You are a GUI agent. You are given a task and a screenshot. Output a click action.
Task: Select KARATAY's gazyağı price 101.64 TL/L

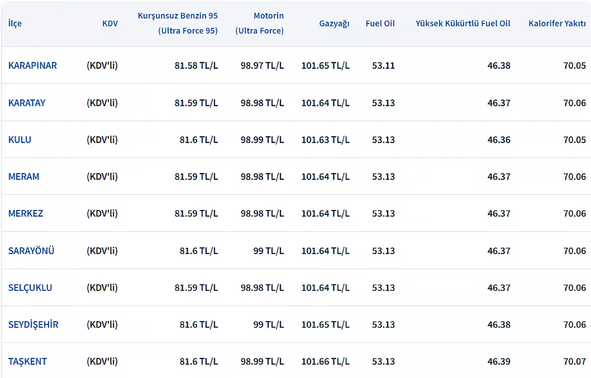point(326,103)
